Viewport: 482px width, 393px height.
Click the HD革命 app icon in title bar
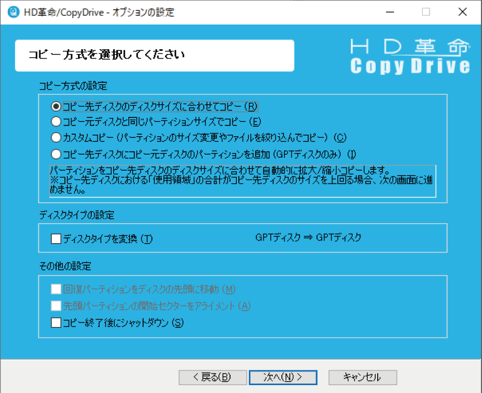coord(14,12)
